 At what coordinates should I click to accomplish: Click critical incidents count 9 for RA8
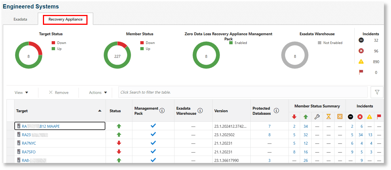[361, 160]
